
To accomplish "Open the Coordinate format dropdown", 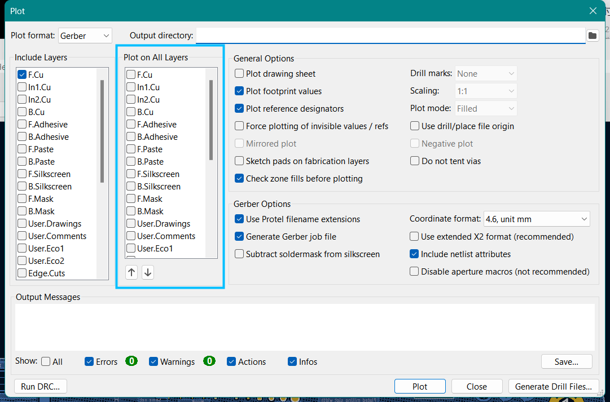I will [x=537, y=219].
